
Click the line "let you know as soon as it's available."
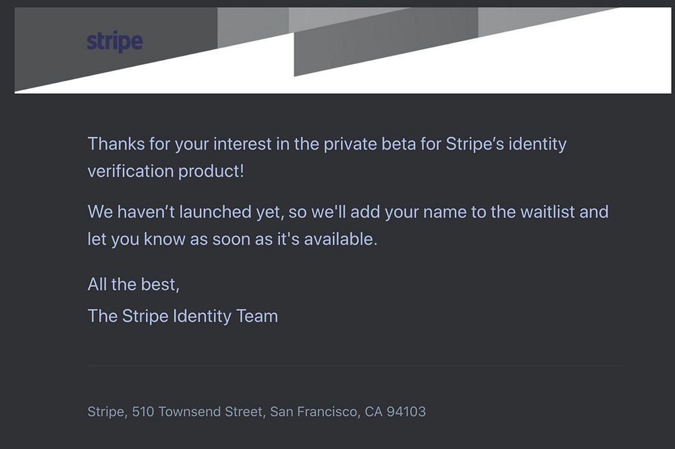(x=232, y=239)
